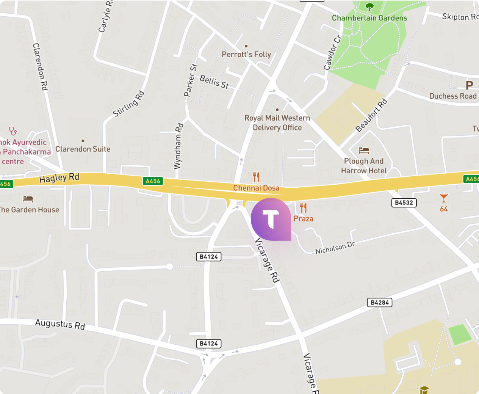Click the B4124 badge near Augustus Rd

pyautogui.click(x=209, y=344)
